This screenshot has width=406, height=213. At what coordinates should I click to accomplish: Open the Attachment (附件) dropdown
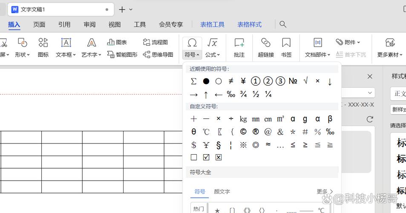(348, 42)
